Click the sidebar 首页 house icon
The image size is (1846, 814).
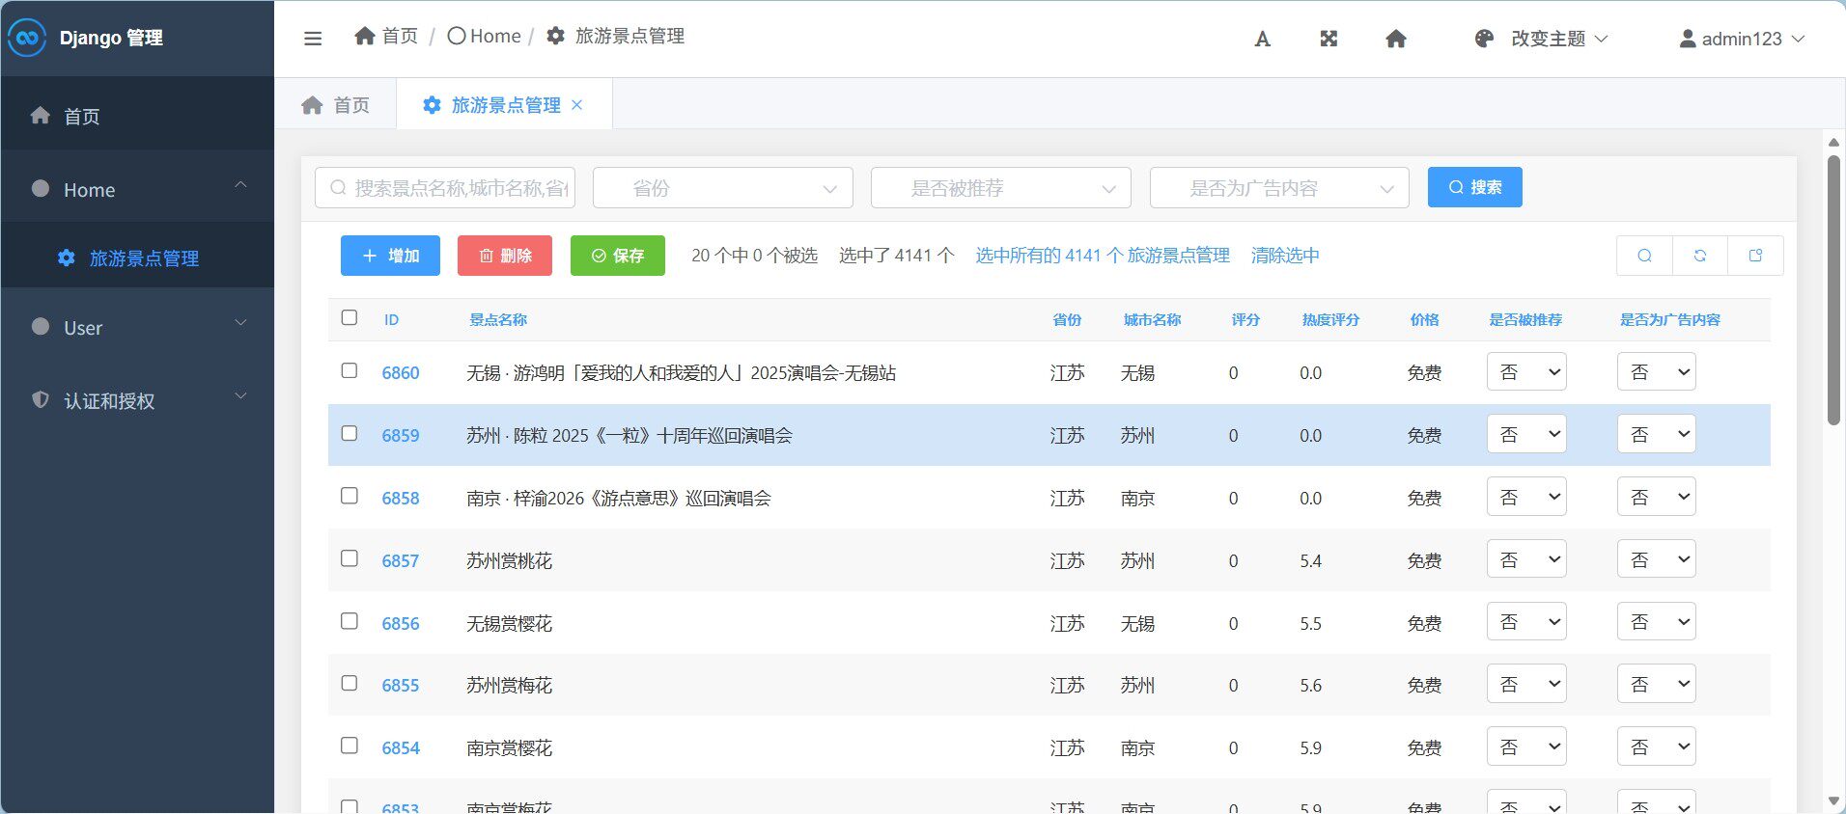pyautogui.click(x=41, y=116)
